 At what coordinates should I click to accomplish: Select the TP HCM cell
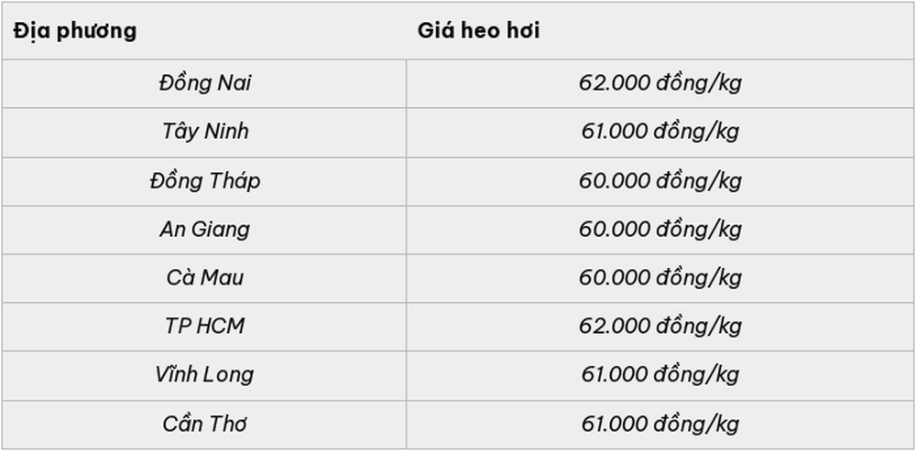click(x=204, y=327)
